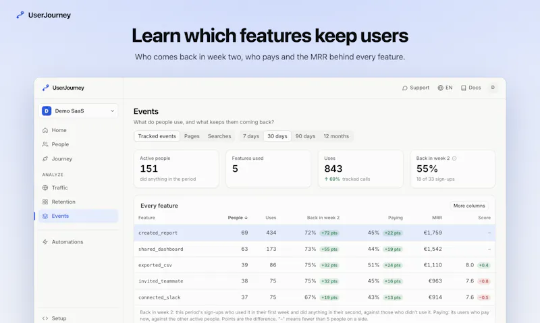Screen dimensions: 540x323
Task: Click the €1,542 MRR value
Action: [x=433, y=249]
